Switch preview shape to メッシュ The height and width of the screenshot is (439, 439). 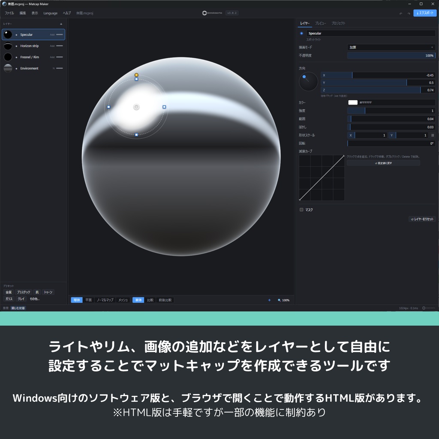123,300
